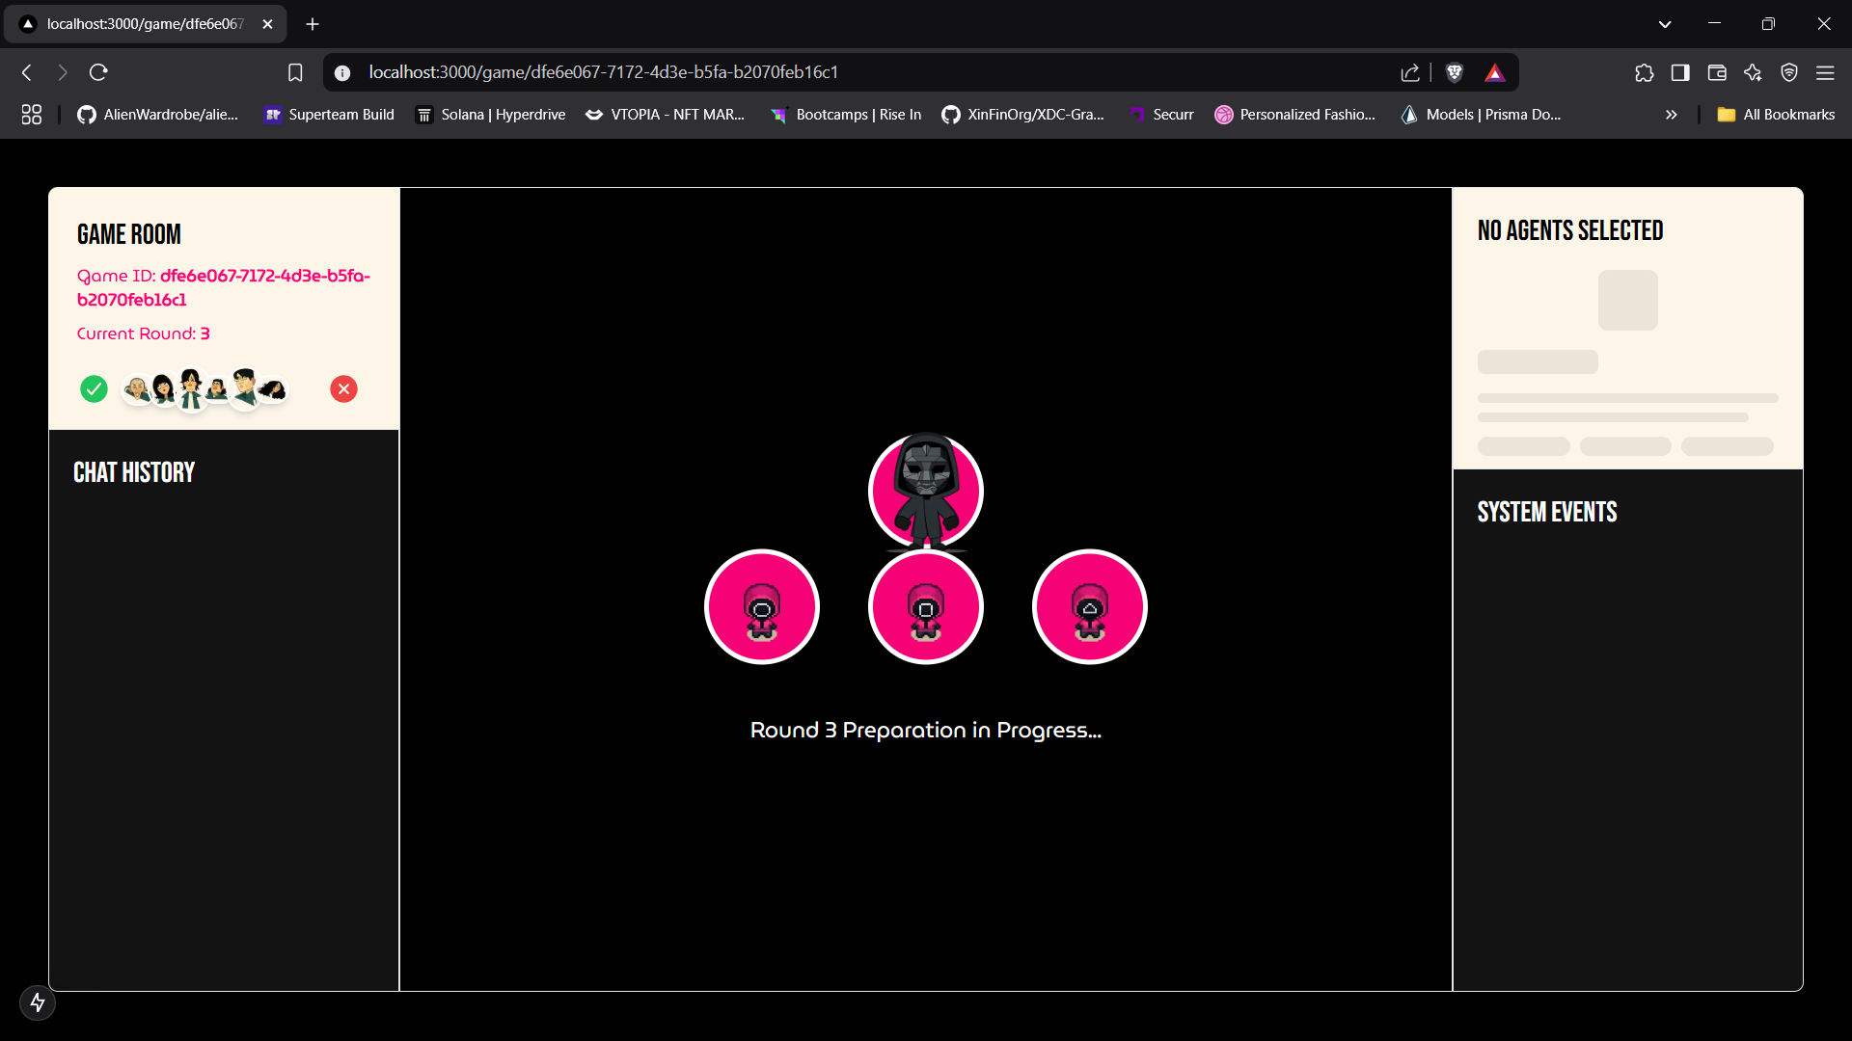The width and height of the screenshot is (1852, 1041).
Task: Select the square-mask guard avatar
Action: (x=925, y=607)
